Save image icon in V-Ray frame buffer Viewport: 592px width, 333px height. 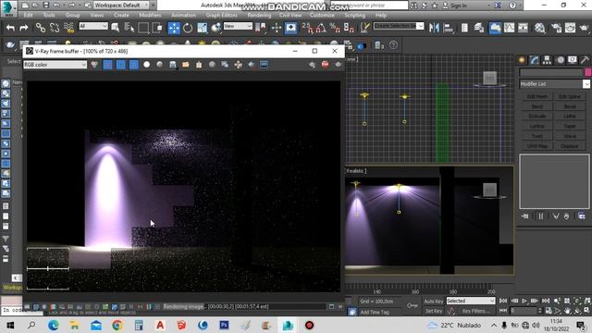pyautogui.click(x=173, y=65)
